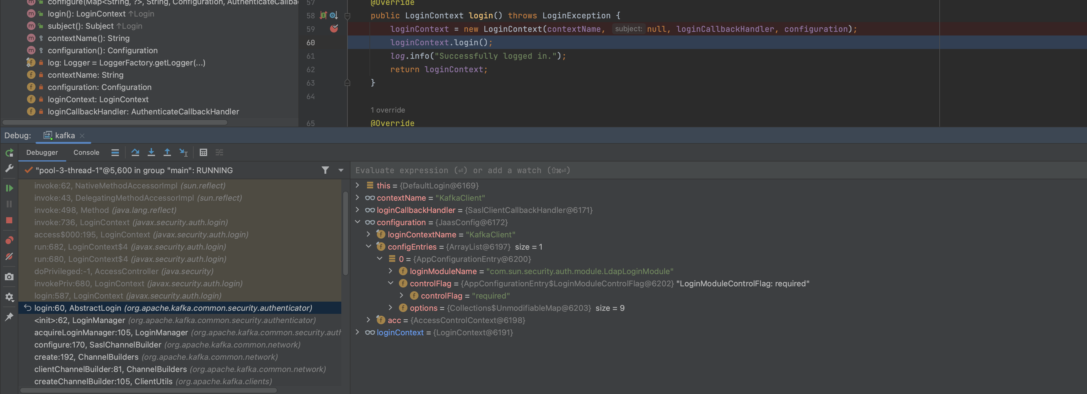
Task: Pin the kafka debug tab
Action: click(9, 317)
